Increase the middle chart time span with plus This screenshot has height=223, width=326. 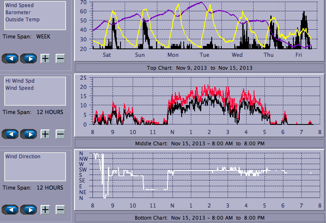point(45,134)
